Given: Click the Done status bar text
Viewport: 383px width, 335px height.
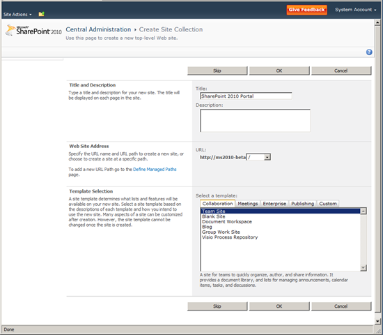Looking at the screenshot, I should pos(9,329).
